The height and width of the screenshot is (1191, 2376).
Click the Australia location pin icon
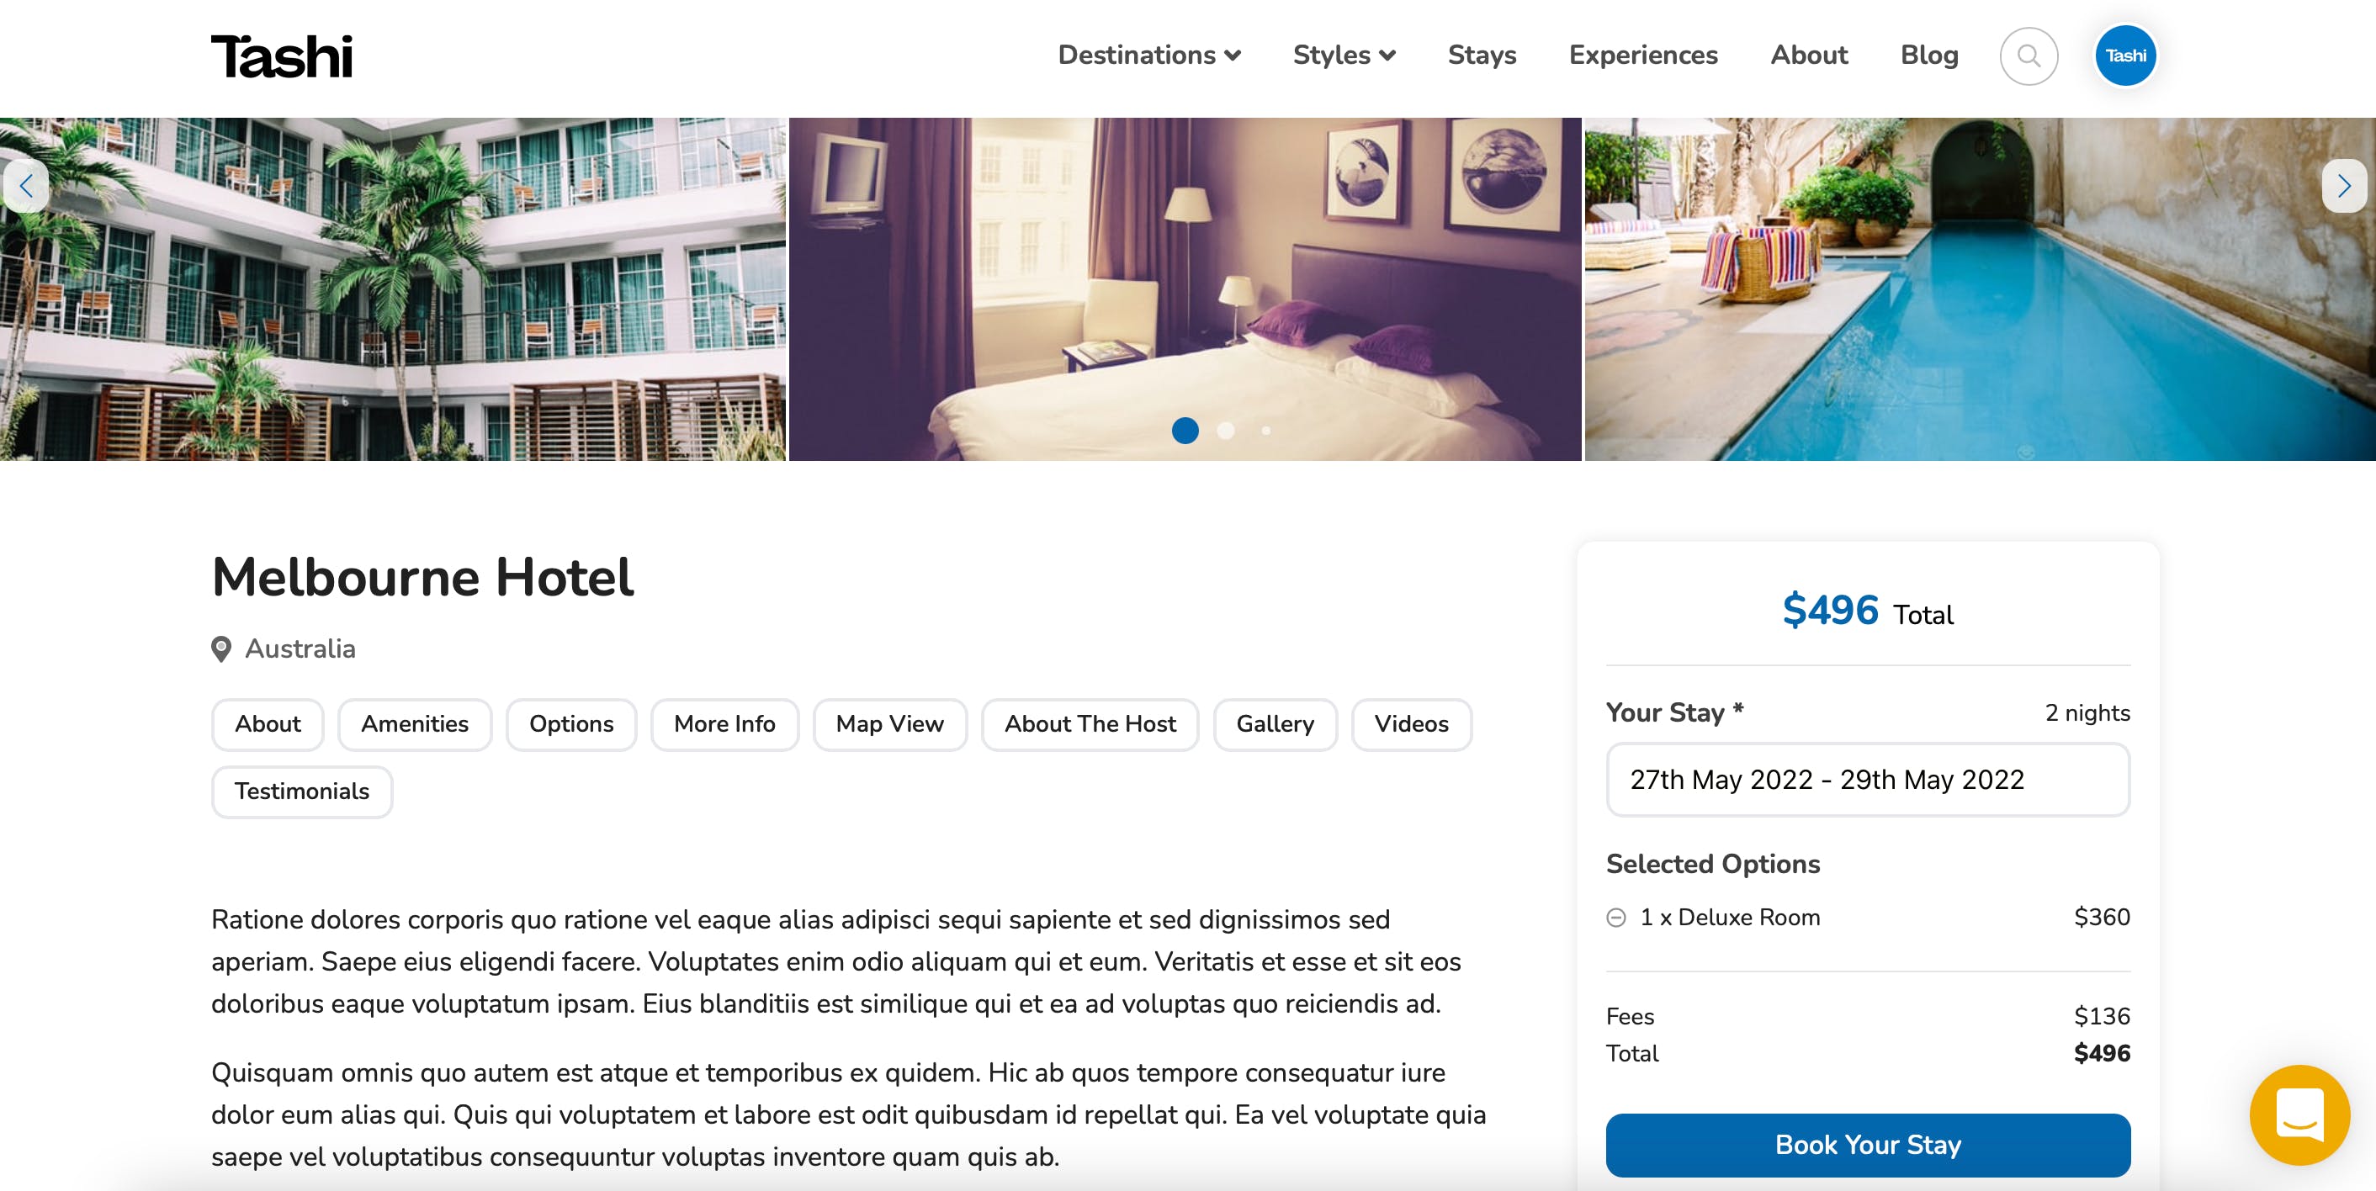click(221, 649)
